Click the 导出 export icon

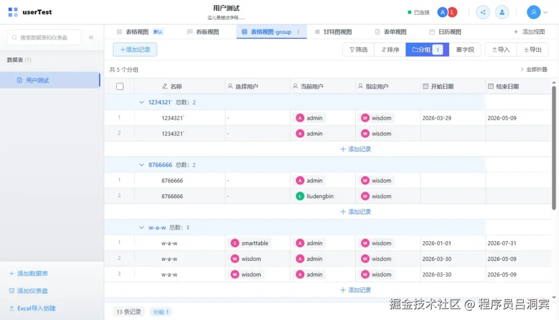[x=532, y=49]
